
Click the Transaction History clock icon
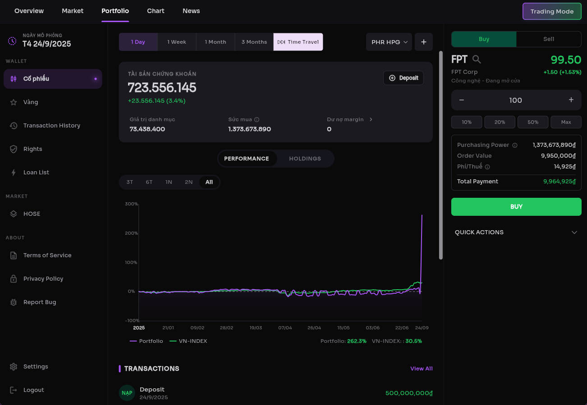coord(14,126)
